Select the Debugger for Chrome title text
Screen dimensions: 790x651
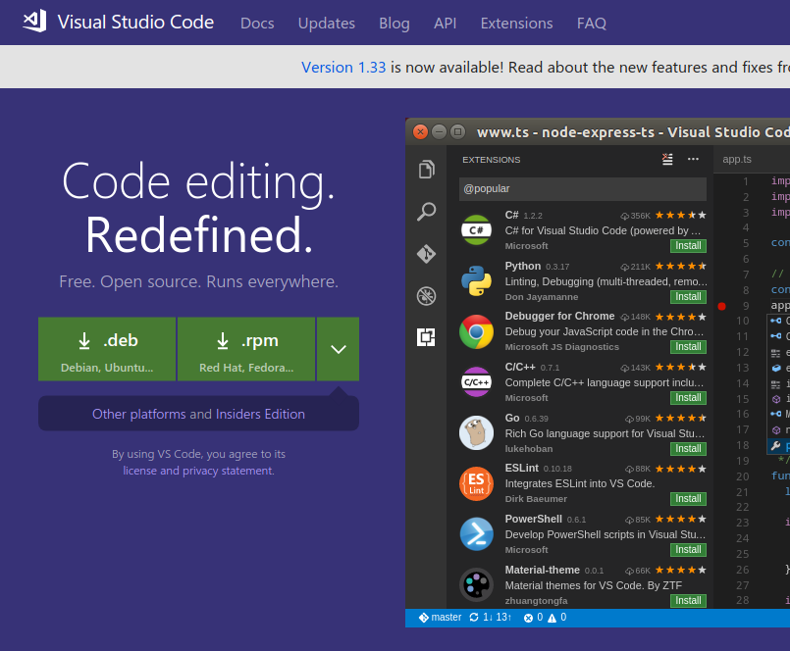click(559, 316)
